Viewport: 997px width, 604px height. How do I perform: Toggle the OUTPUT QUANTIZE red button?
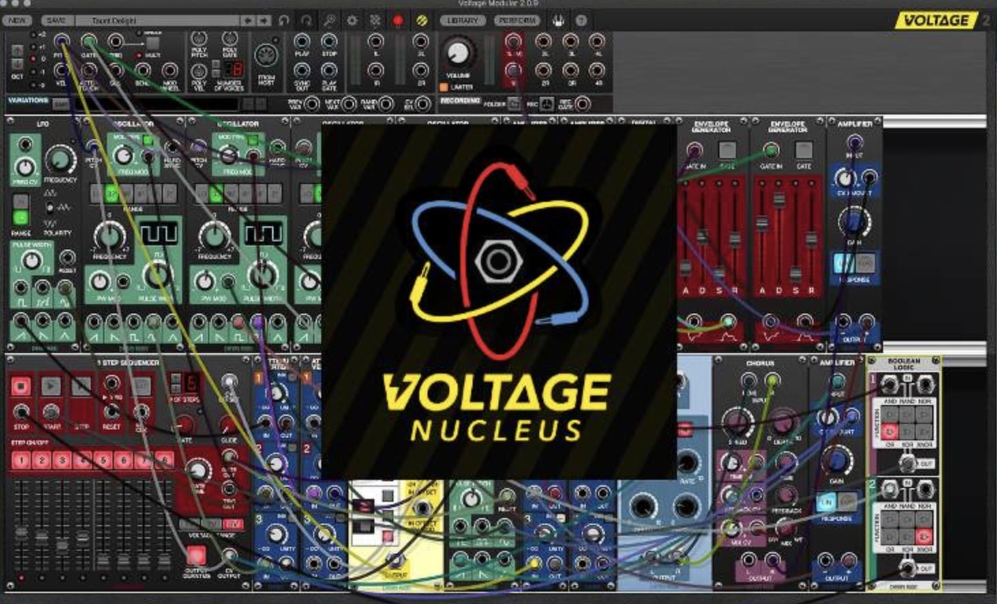[196, 555]
